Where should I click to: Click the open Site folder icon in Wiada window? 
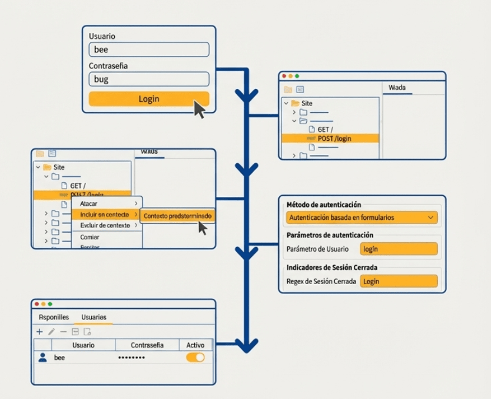295,103
